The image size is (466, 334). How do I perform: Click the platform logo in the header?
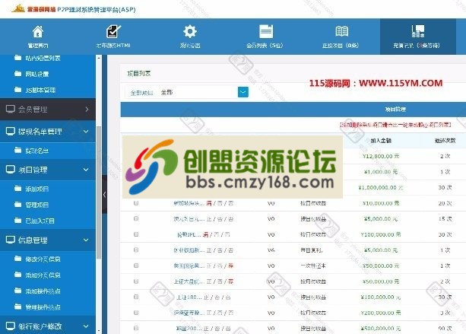[x=18, y=8]
